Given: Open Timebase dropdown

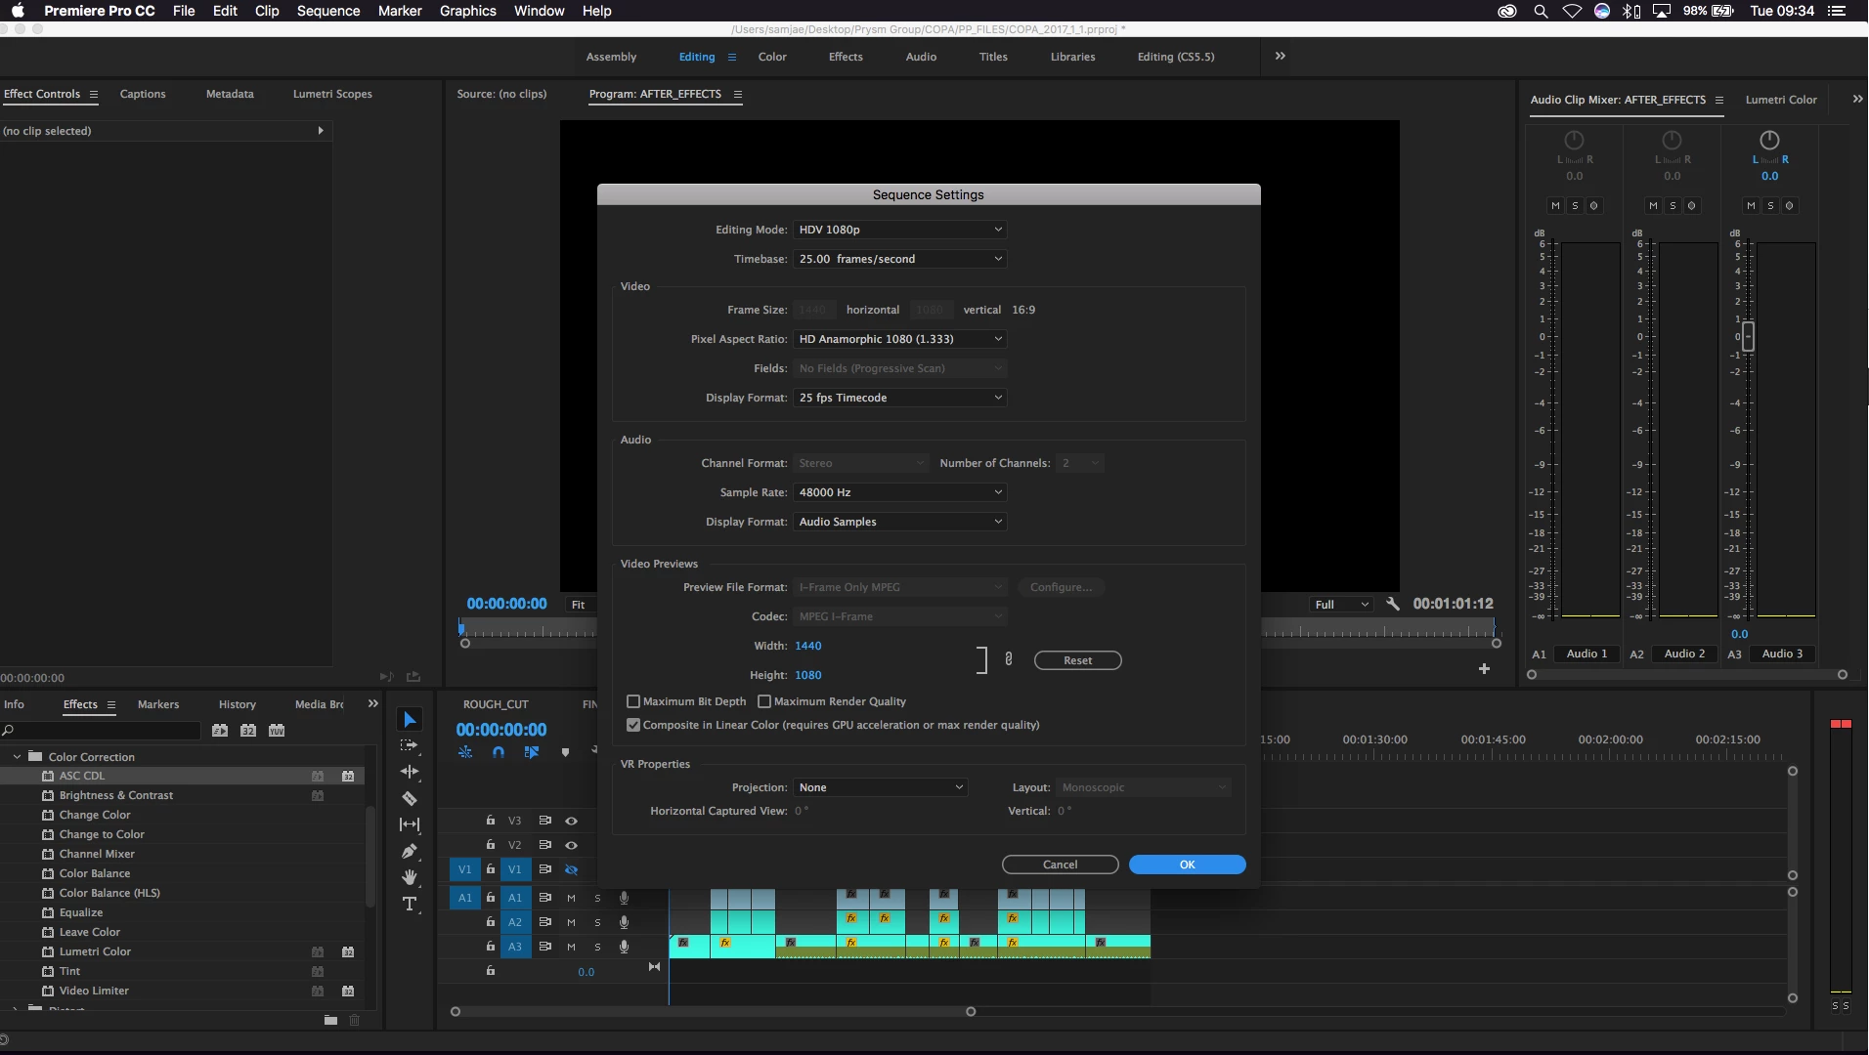Looking at the screenshot, I should click(x=899, y=259).
